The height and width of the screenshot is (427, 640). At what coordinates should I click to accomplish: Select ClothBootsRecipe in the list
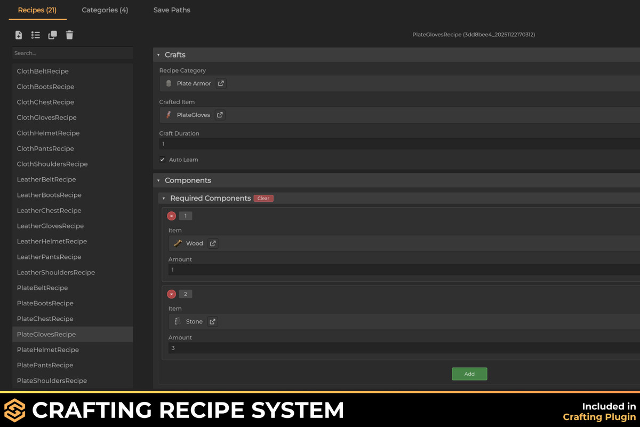point(73,86)
